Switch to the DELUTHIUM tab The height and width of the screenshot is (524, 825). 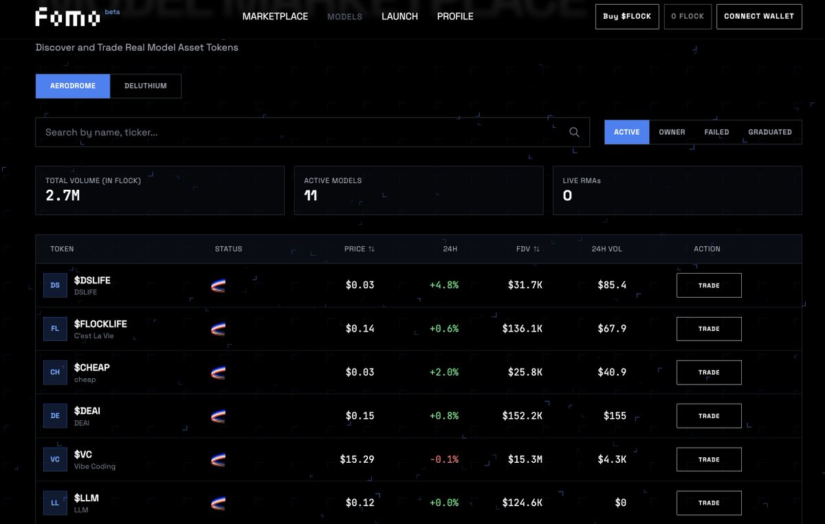146,86
